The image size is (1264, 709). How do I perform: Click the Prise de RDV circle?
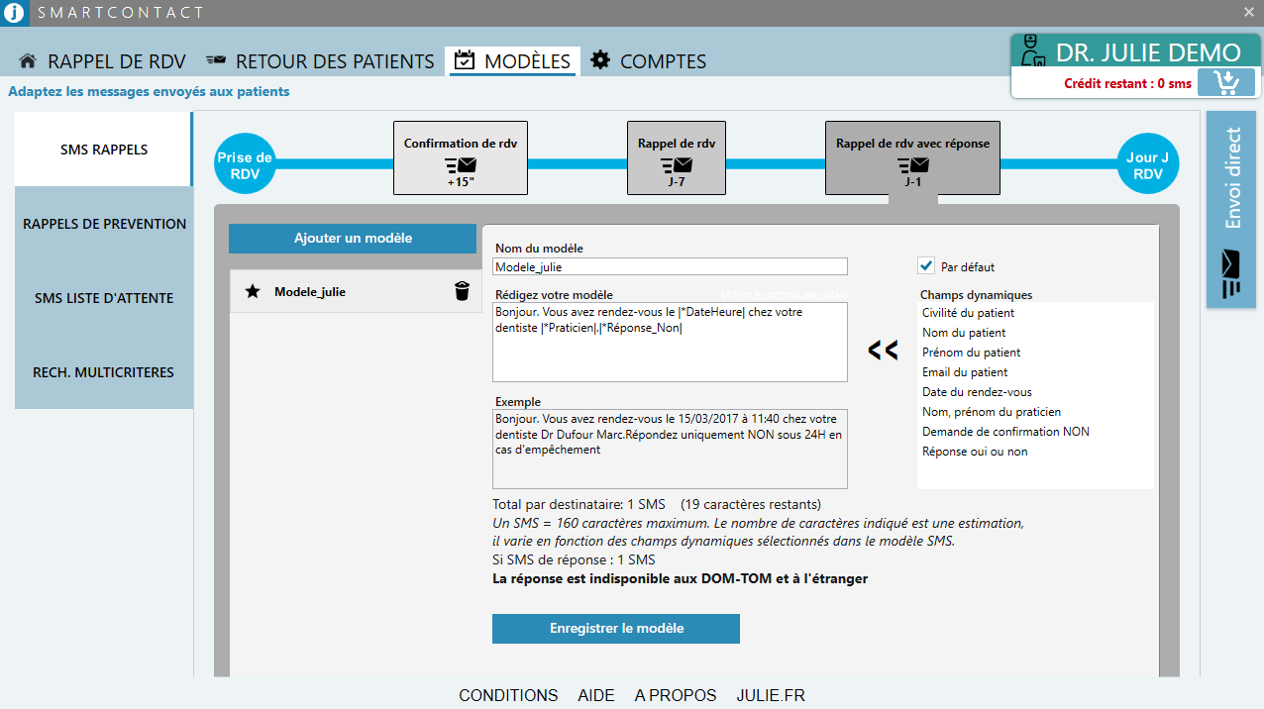pos(245,164)
